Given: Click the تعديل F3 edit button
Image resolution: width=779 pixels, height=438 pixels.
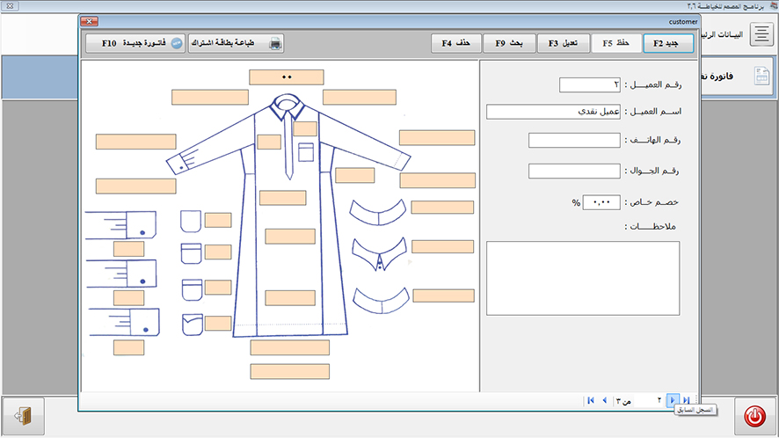Looking at the screenshot, I should [563, 43].
